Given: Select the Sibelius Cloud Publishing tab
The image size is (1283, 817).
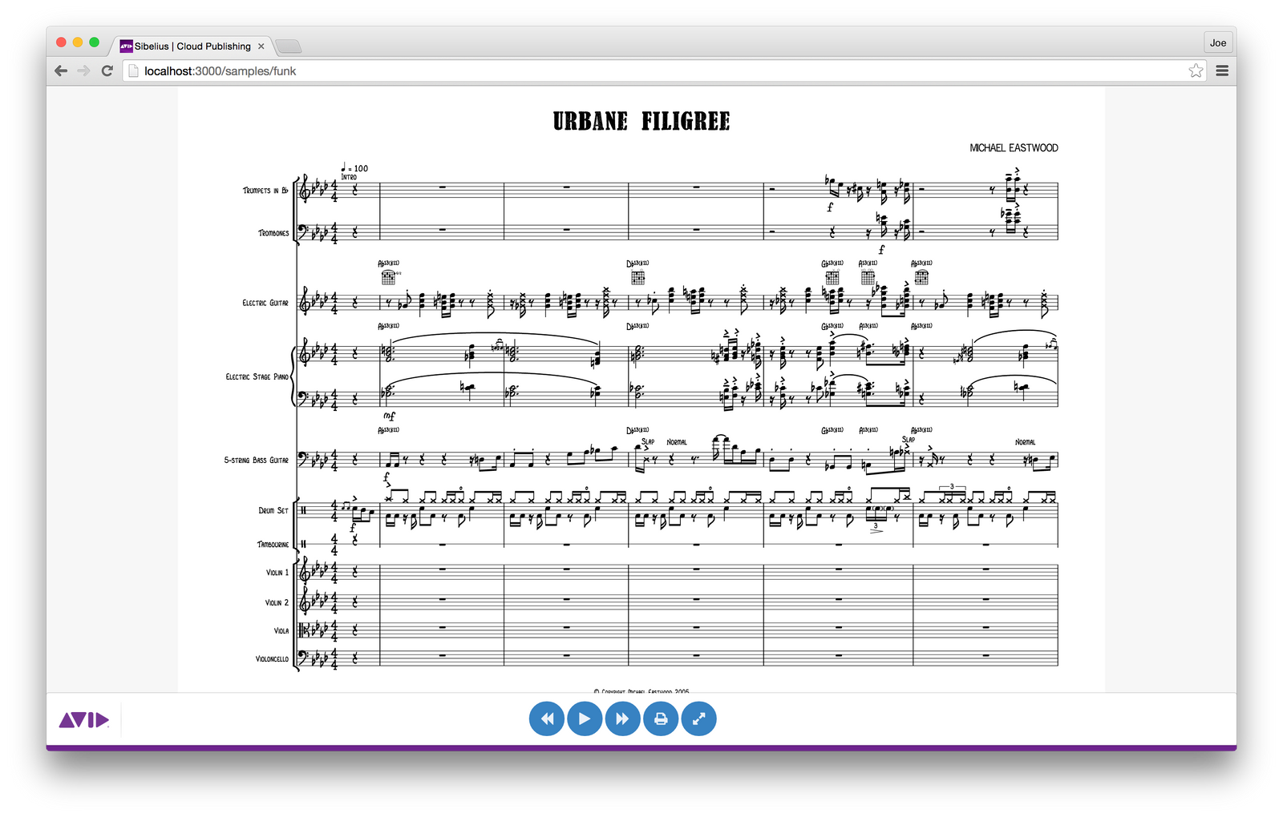Looking at the screenshot, I should coord(192,46).
